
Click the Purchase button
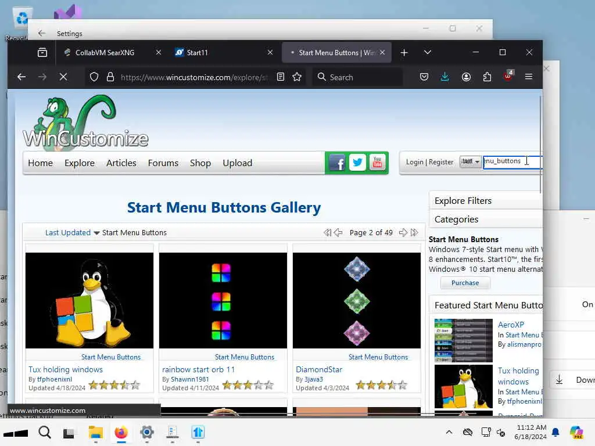click(465, 283)
